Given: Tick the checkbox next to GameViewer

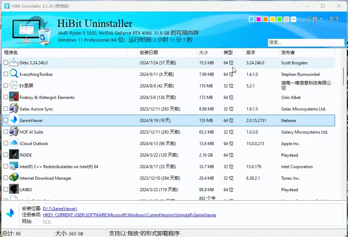Looking at the screenshot, I should [6, 120].
